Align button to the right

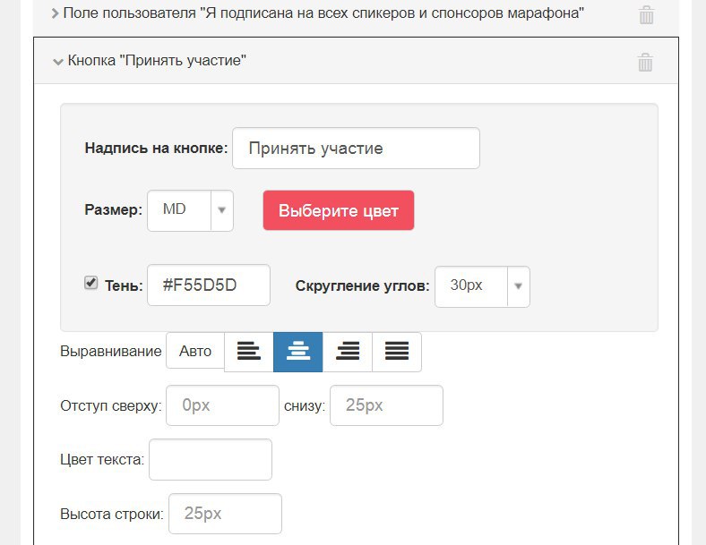[x=348, y=352]
